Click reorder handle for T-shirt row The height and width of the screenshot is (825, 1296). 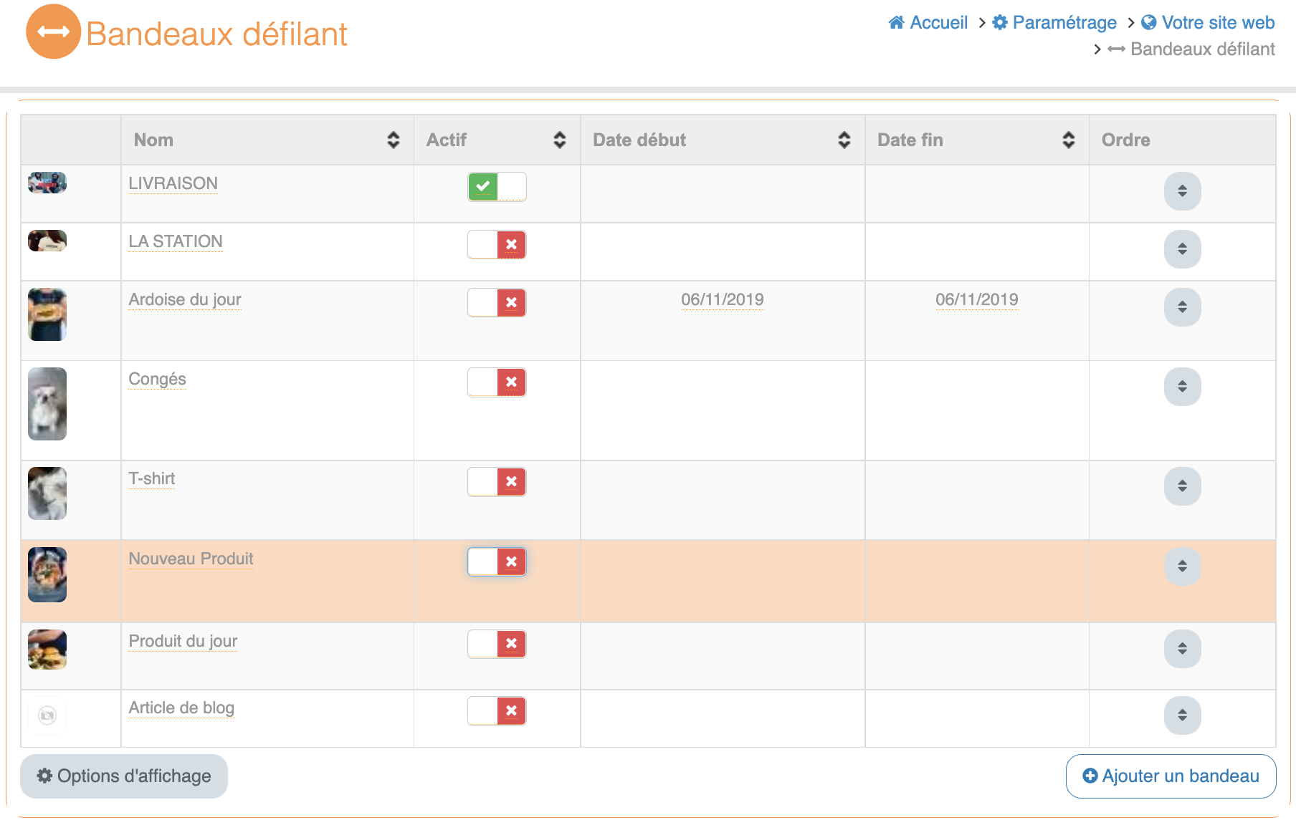pyautogui.click(x=1182, y=486)
